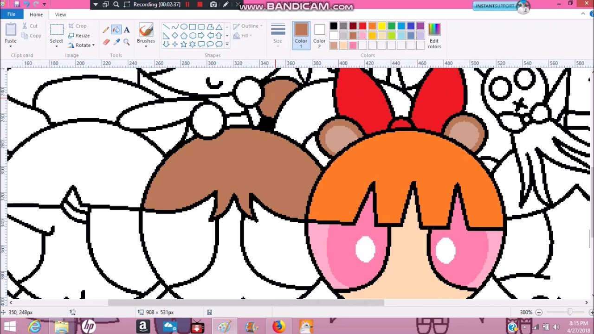Image resolution: width=594 pixels, height=334 pixels.
Task: Open Amazon app from taskbar
Action: [143, 327]
